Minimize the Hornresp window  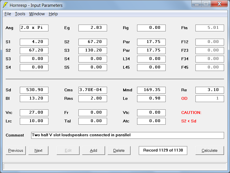point(197,4)
